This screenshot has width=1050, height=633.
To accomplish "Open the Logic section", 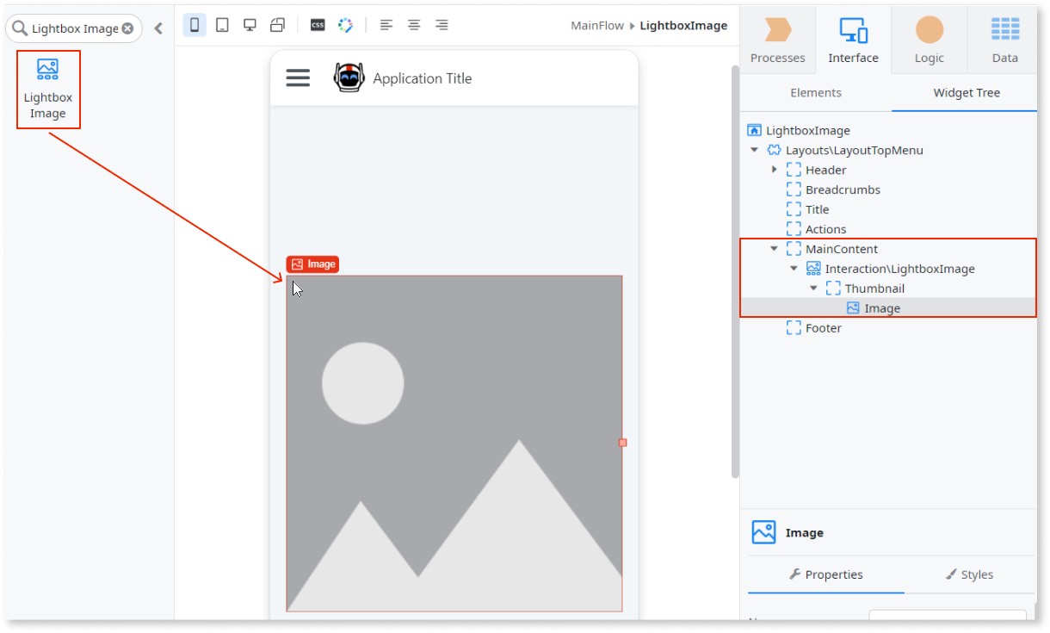I will (x=929, y=39).
